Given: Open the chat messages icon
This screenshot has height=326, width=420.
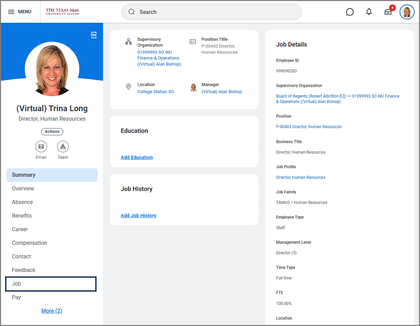Looking at the screenshot, I should (350, 12).
